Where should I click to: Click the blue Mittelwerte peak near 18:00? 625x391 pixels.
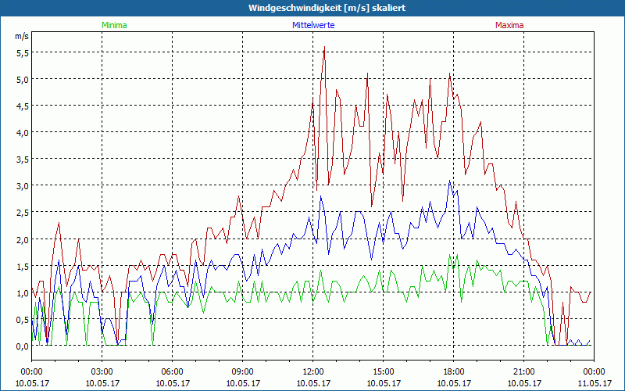[450, 181]
